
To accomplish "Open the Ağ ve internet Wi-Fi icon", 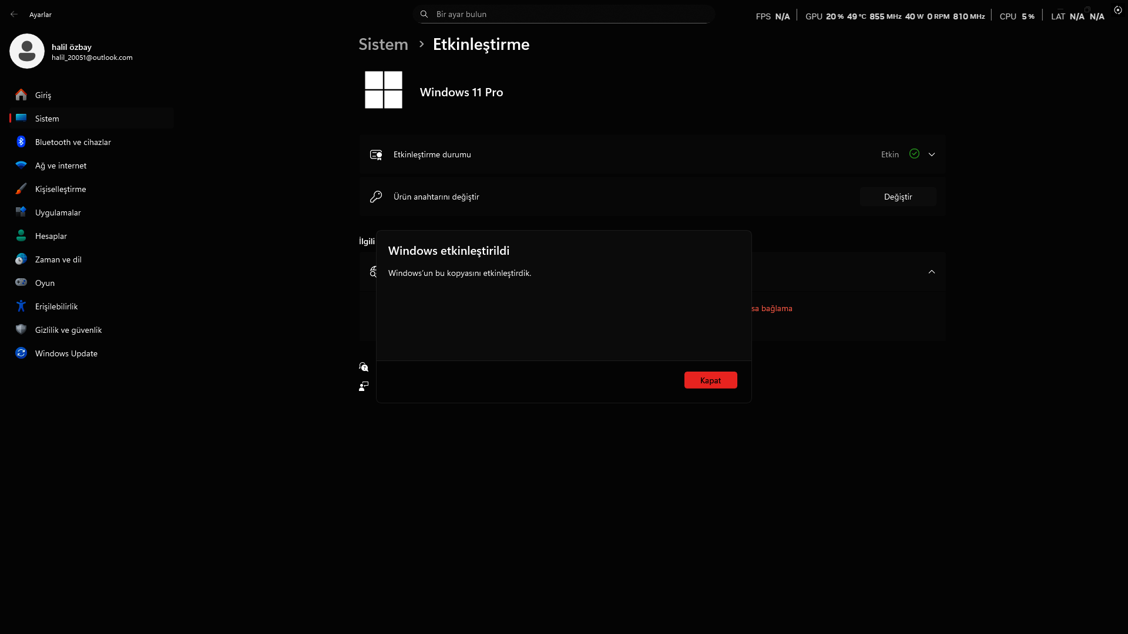I will pos(21,165).
